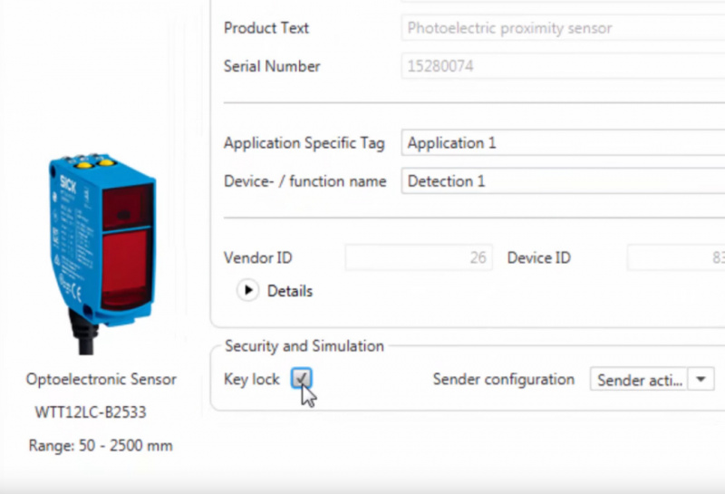Click the 'Sender acti...' combo box text

(639, 380)
